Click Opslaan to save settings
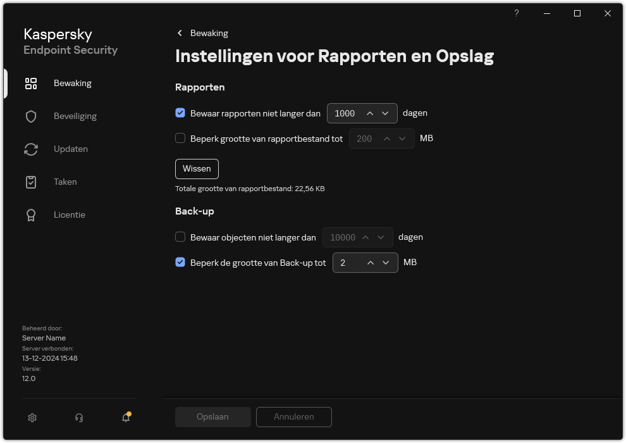The width and height of the screenshot is (626, 443). tap(212, 417)
